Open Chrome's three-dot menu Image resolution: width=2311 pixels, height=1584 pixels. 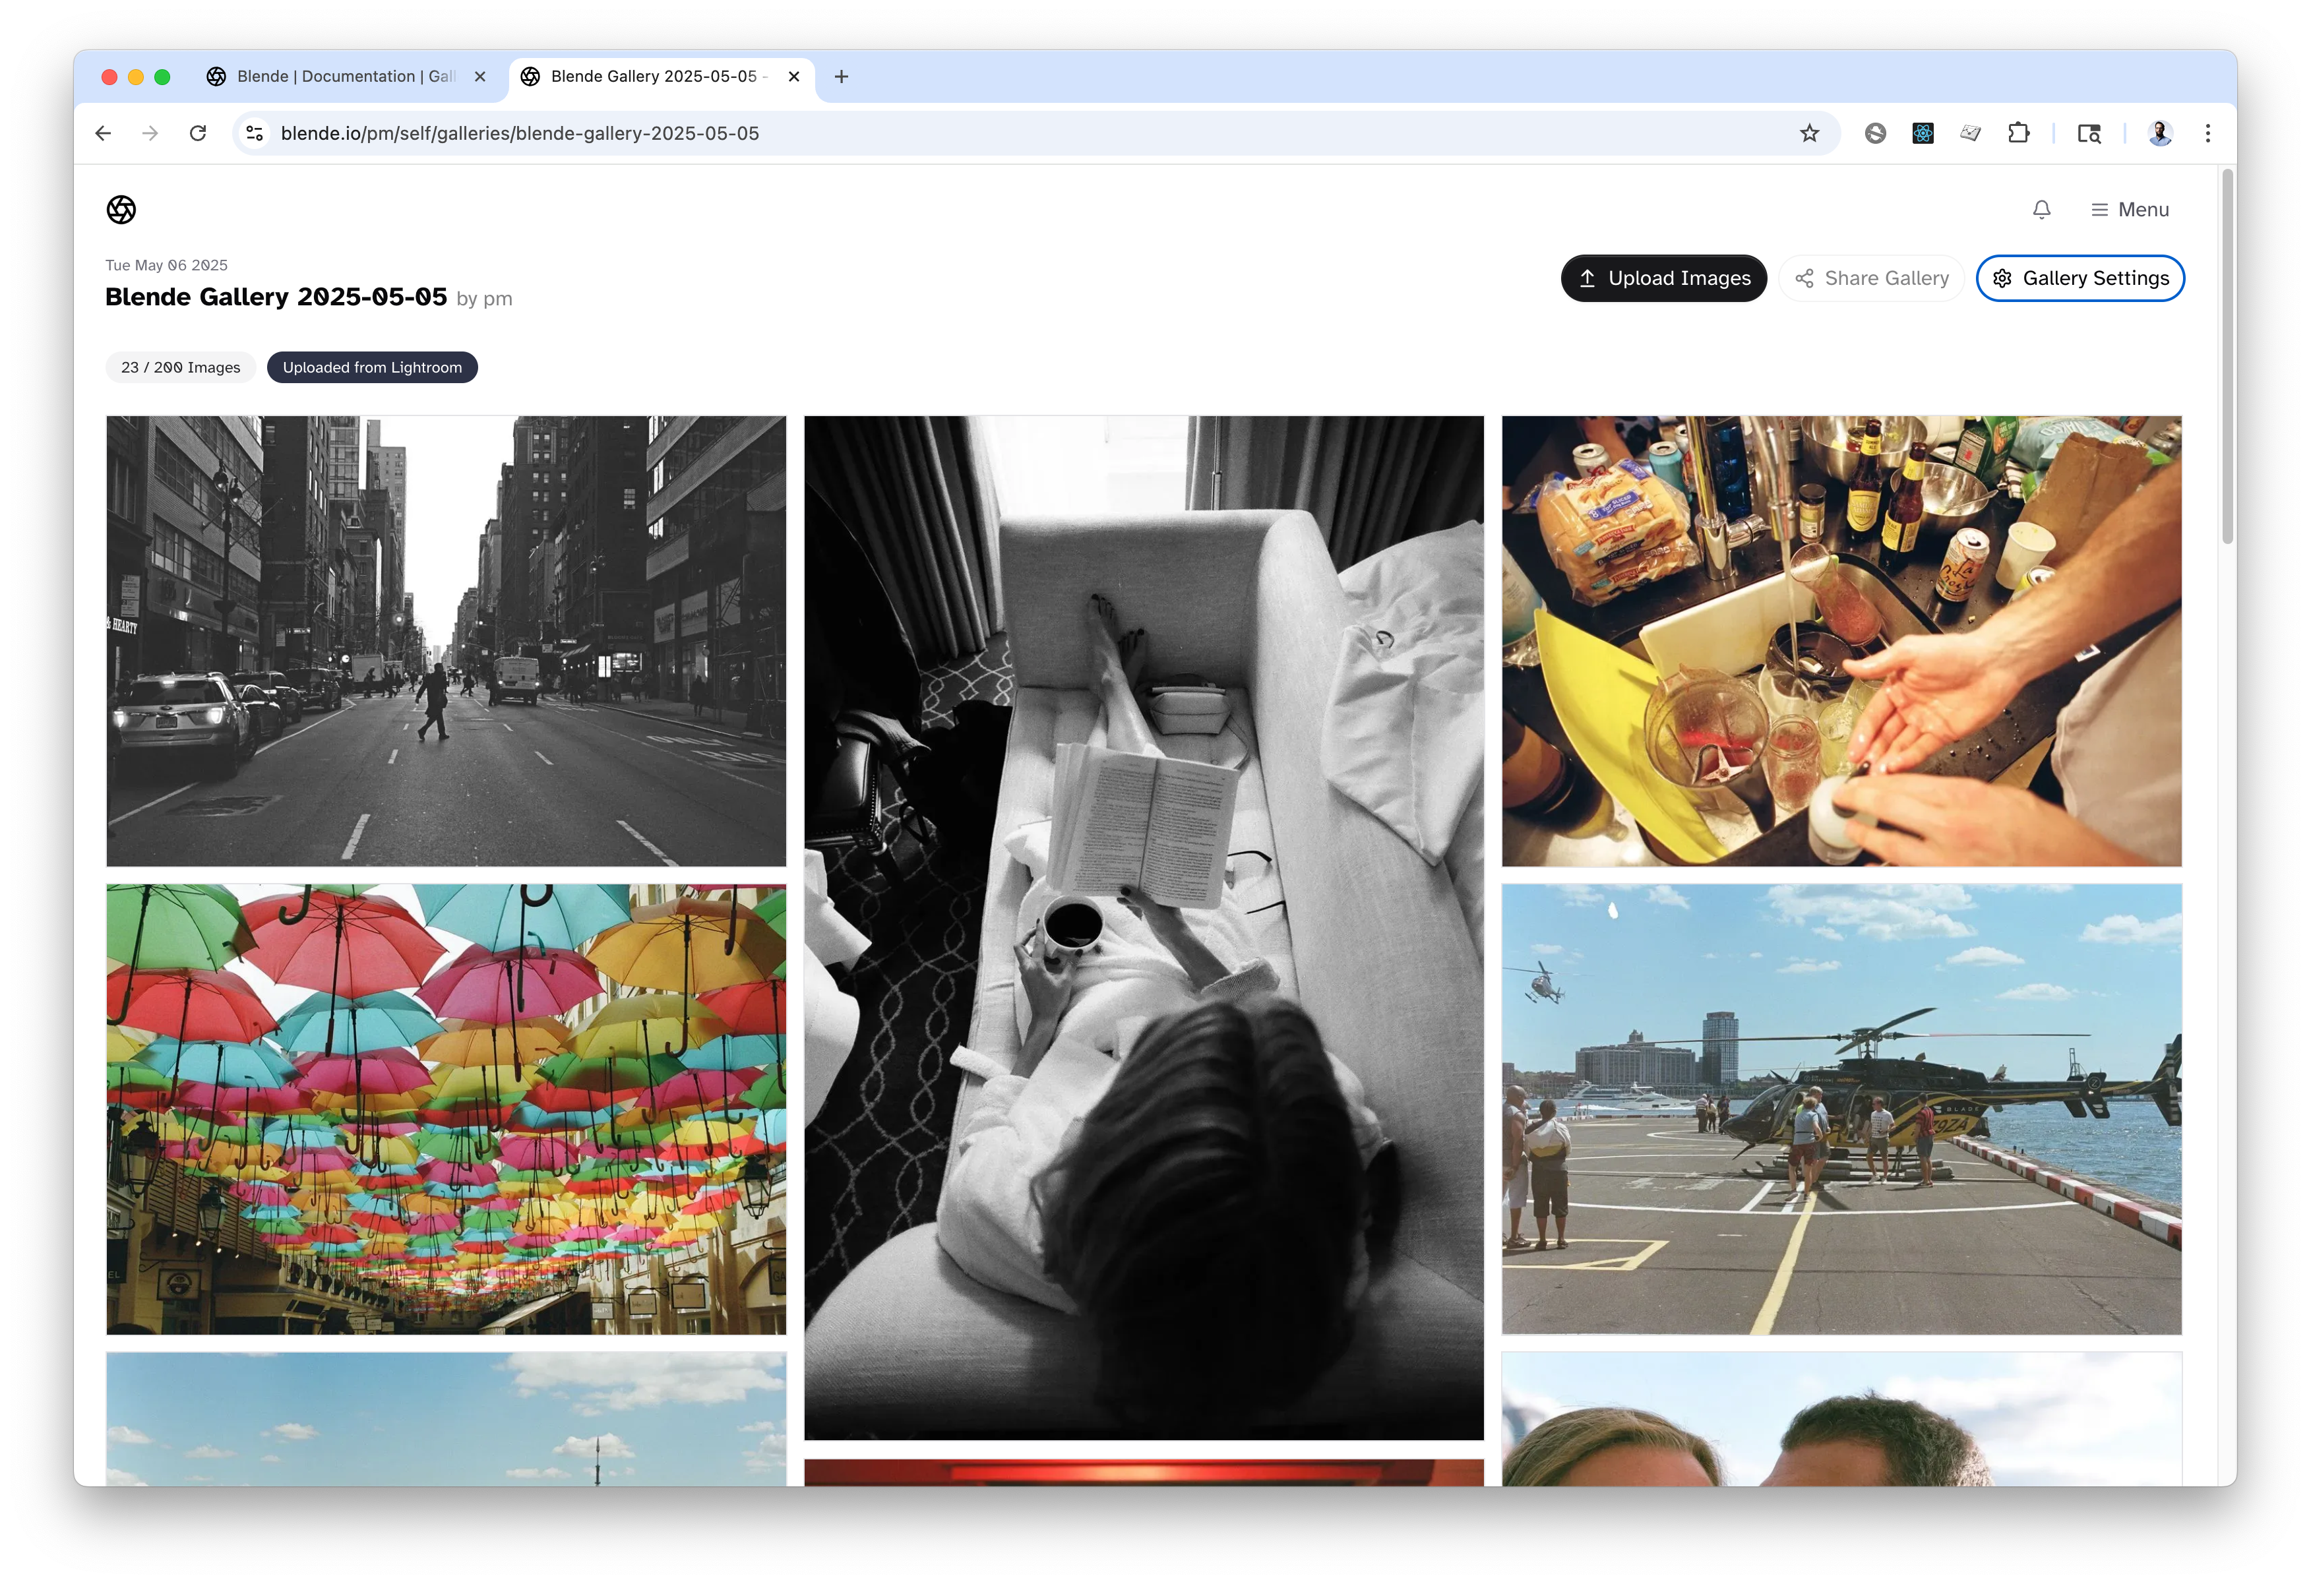[2207, 133]
